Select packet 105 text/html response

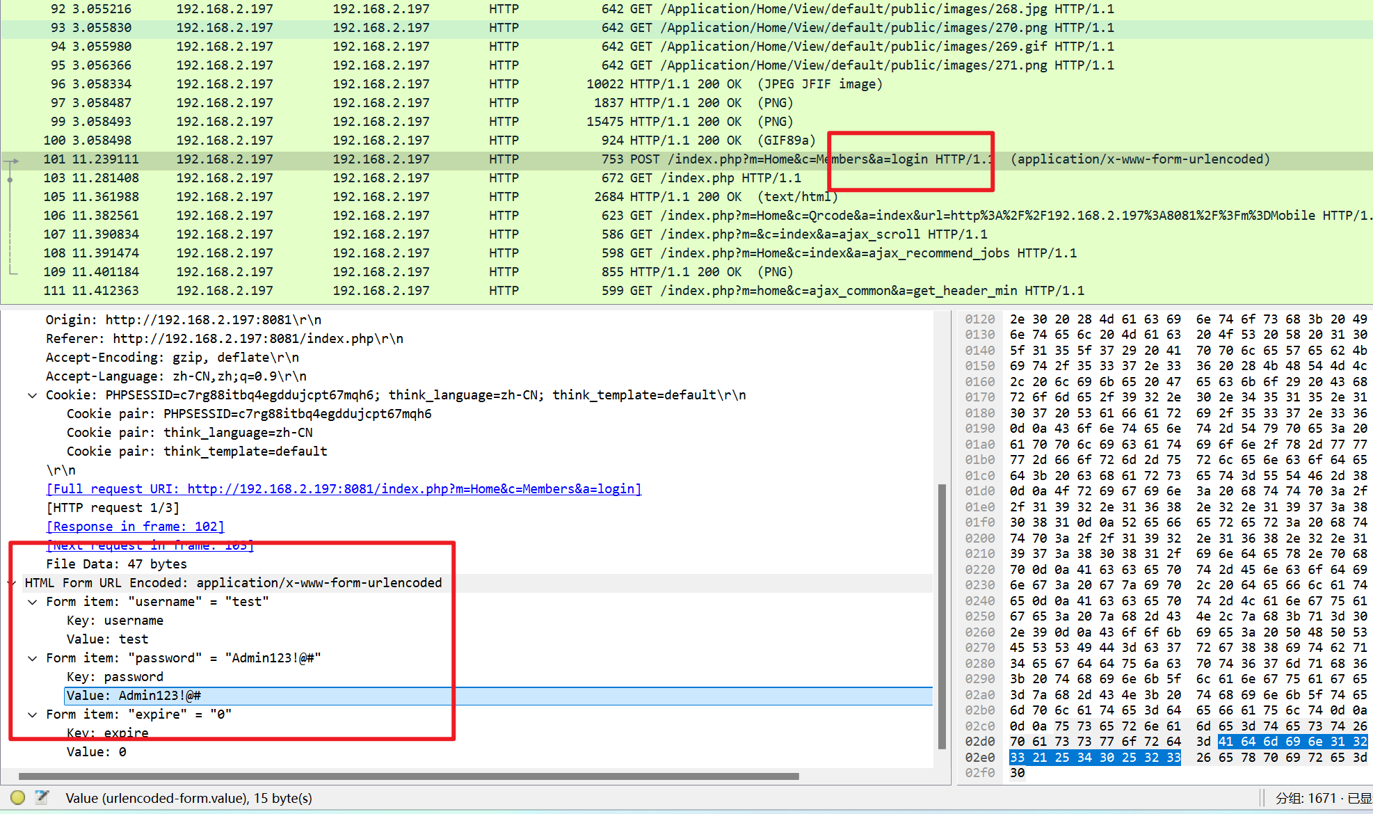(686, 197)
